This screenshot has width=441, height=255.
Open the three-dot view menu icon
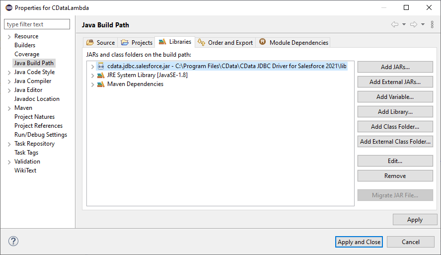432,24
